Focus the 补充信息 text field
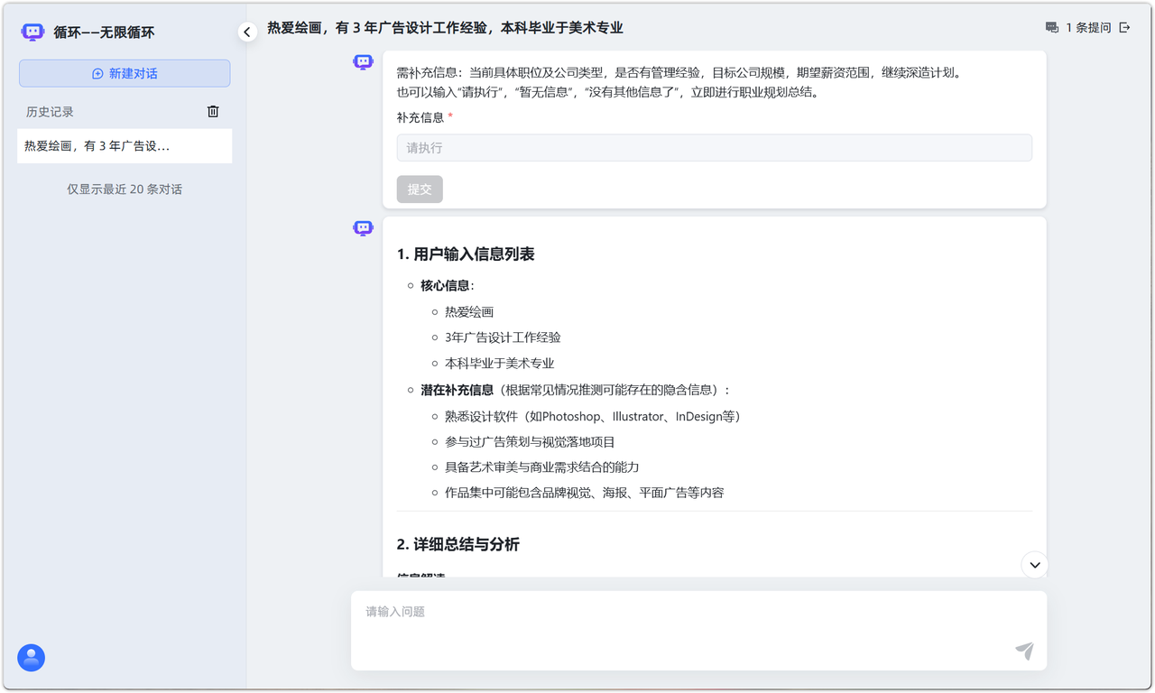Viewport: 1155px width, 693px height. tap(714, 148)
